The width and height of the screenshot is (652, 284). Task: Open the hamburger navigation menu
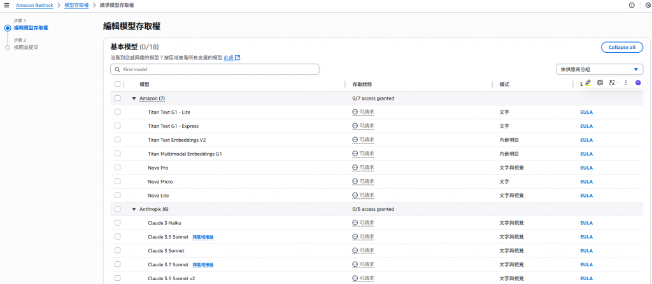pyautogui.click(x=6, y=5)
